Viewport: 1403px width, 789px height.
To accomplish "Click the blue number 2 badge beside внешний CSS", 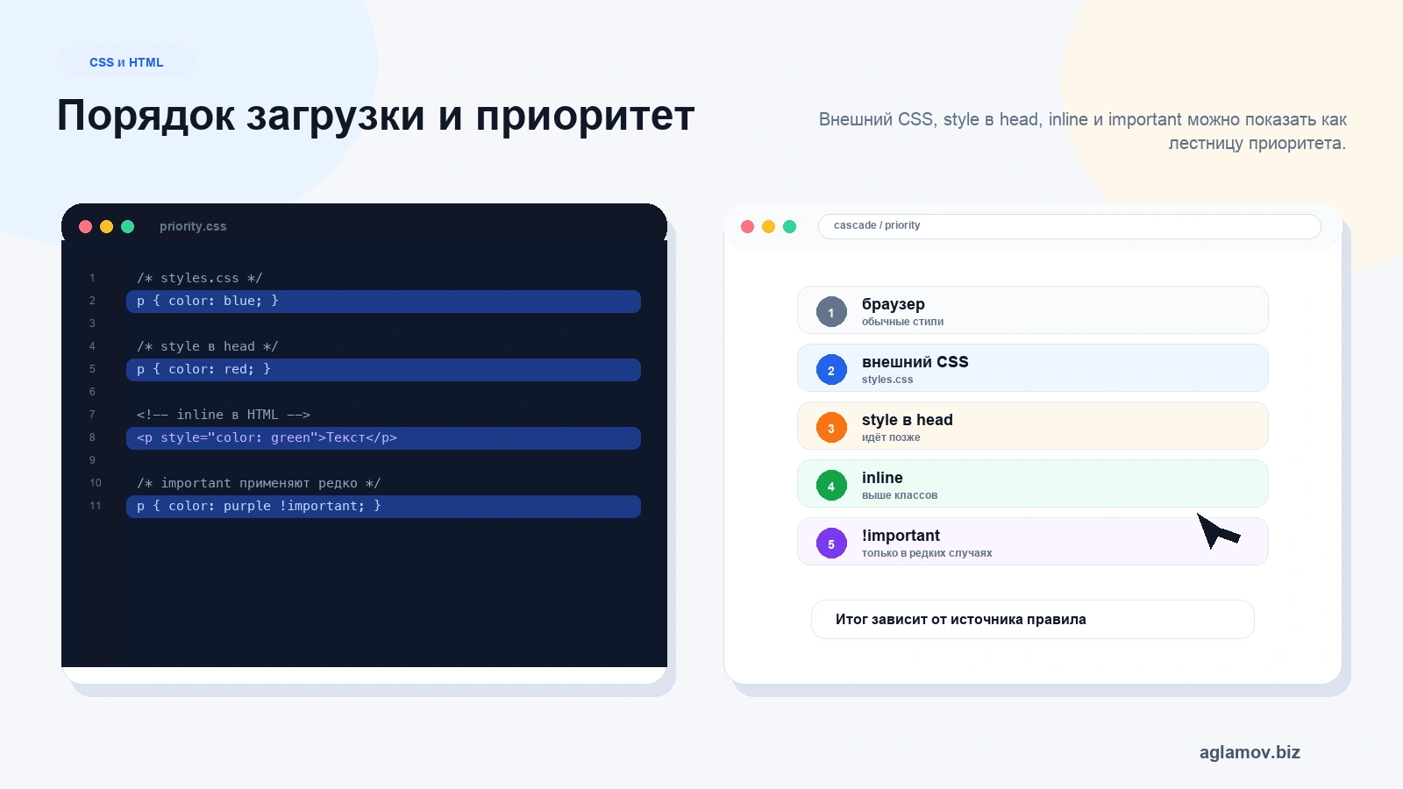I will (x=831, y=370).
